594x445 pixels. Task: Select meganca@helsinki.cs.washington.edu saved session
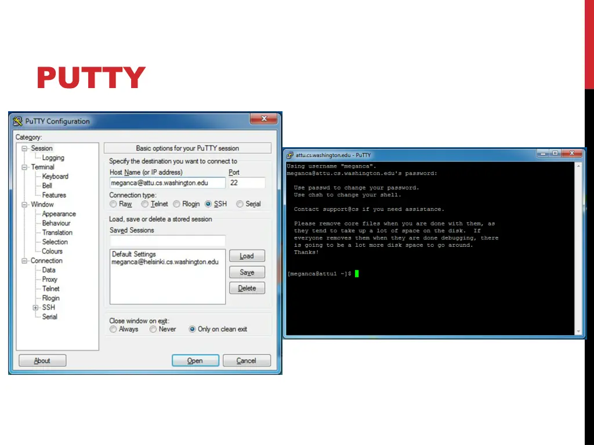pyautogui.click(x=165, y=262)
